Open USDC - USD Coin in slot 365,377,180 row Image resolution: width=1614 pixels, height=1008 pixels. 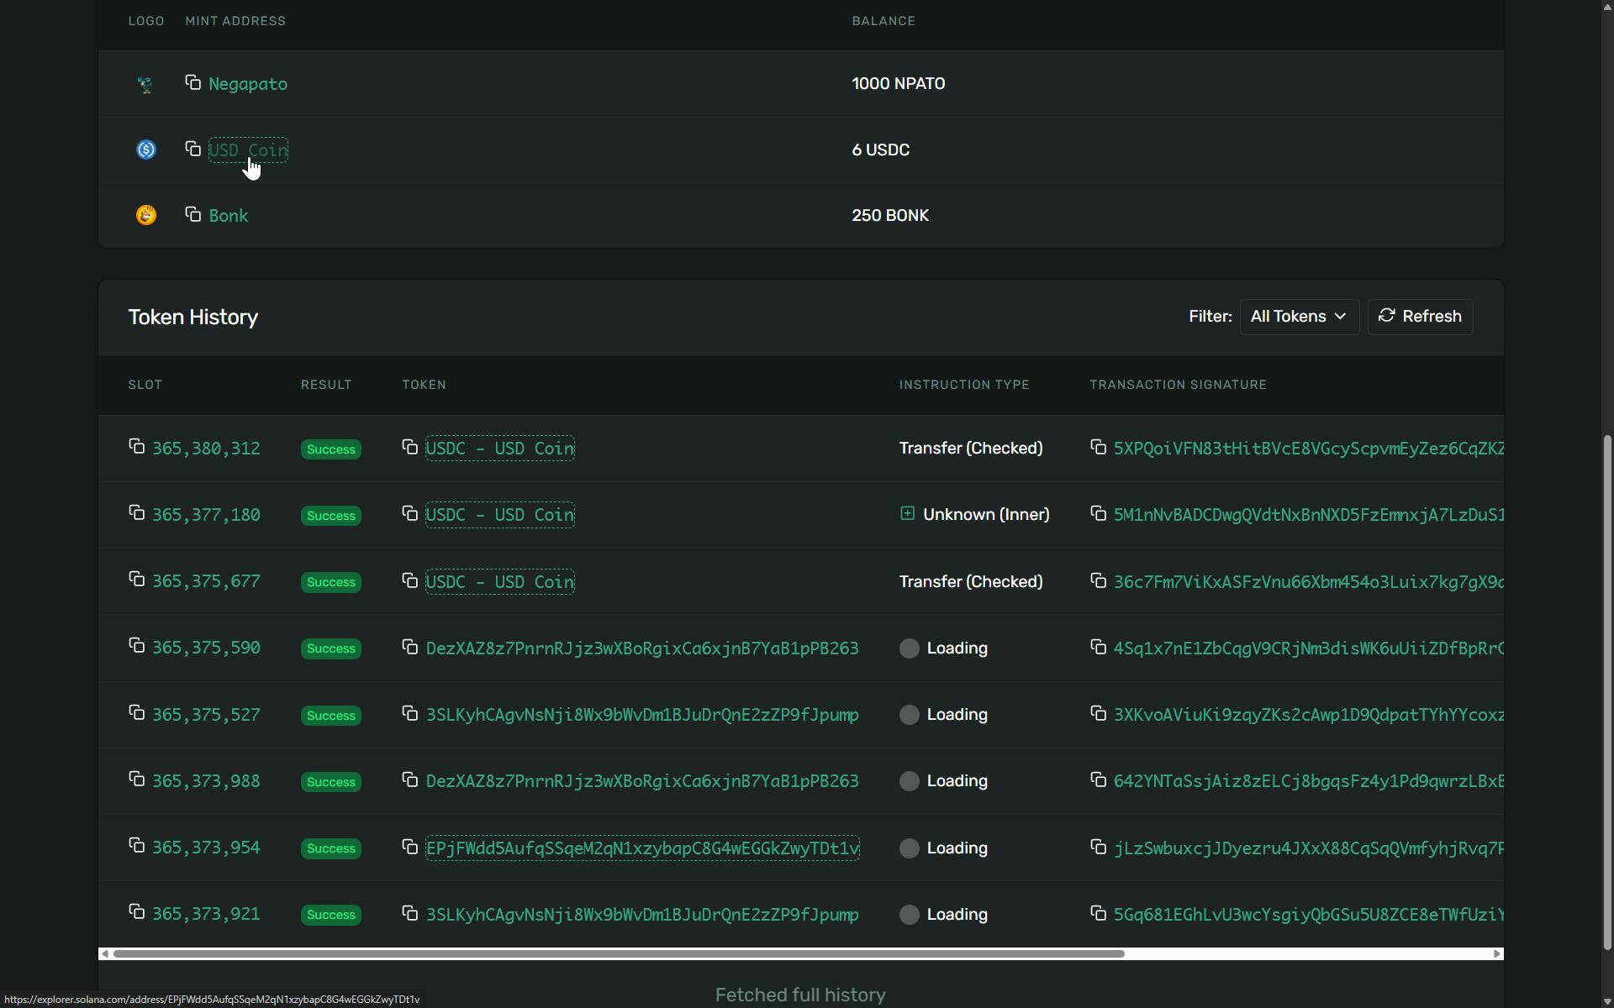[500, 515]
